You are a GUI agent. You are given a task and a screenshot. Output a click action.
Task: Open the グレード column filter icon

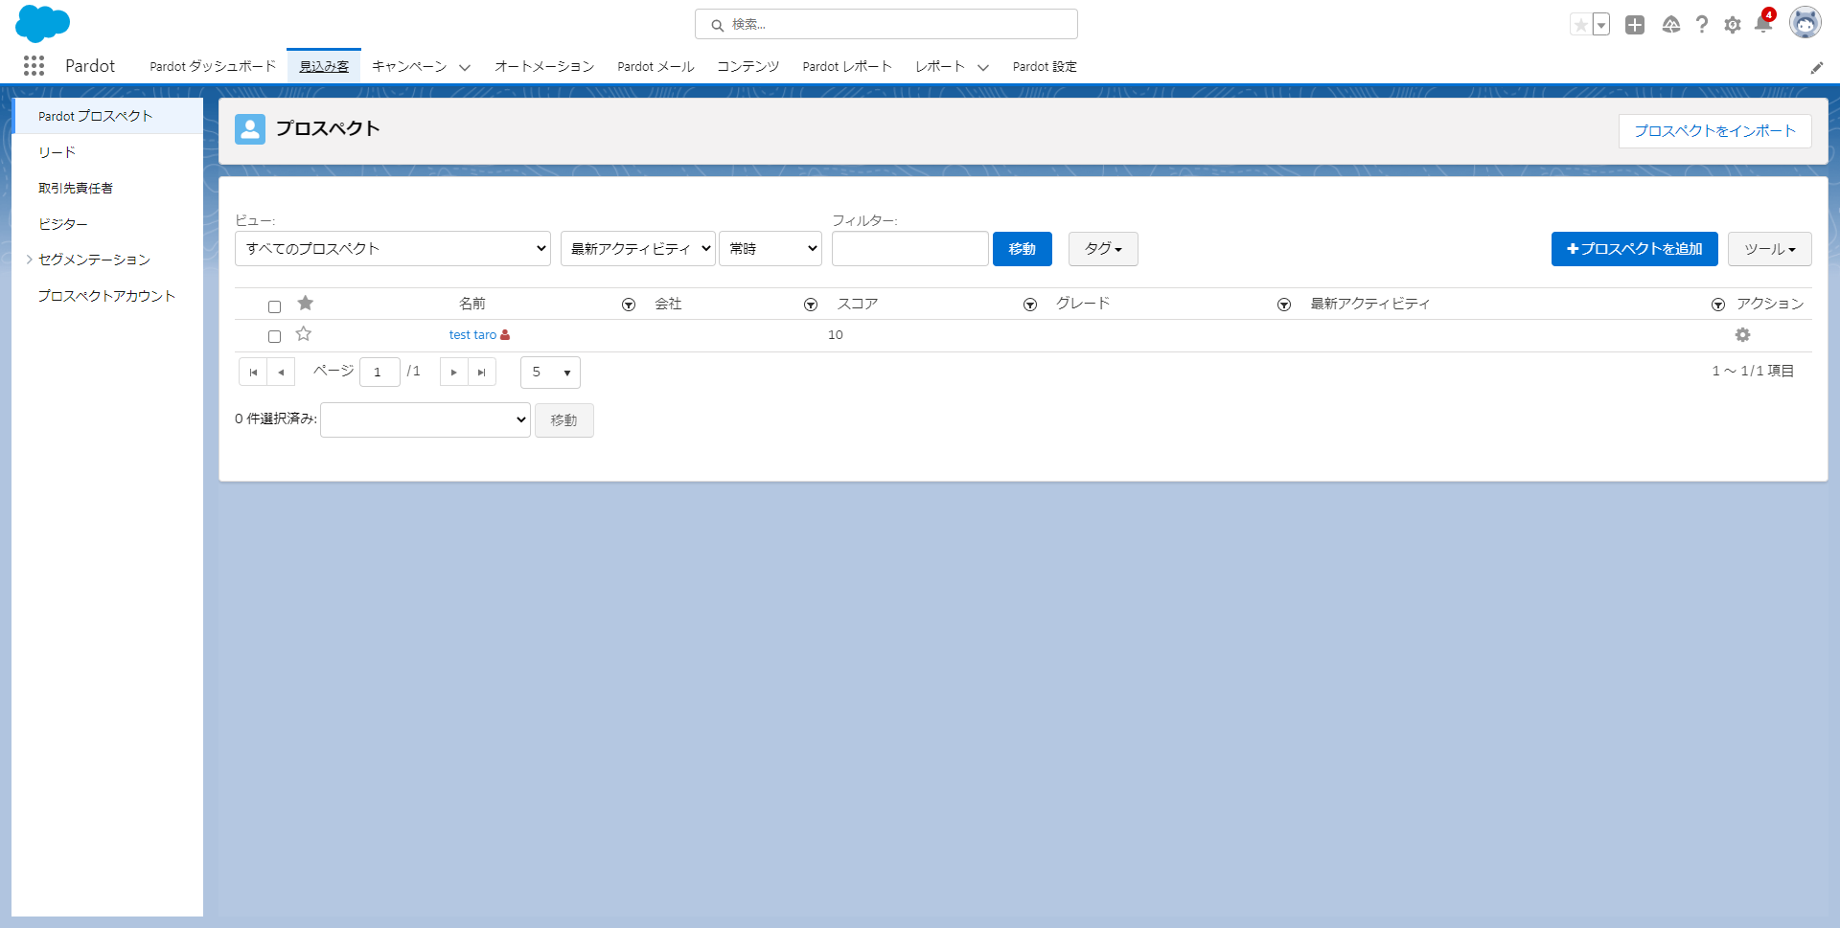coord(1284,305)
